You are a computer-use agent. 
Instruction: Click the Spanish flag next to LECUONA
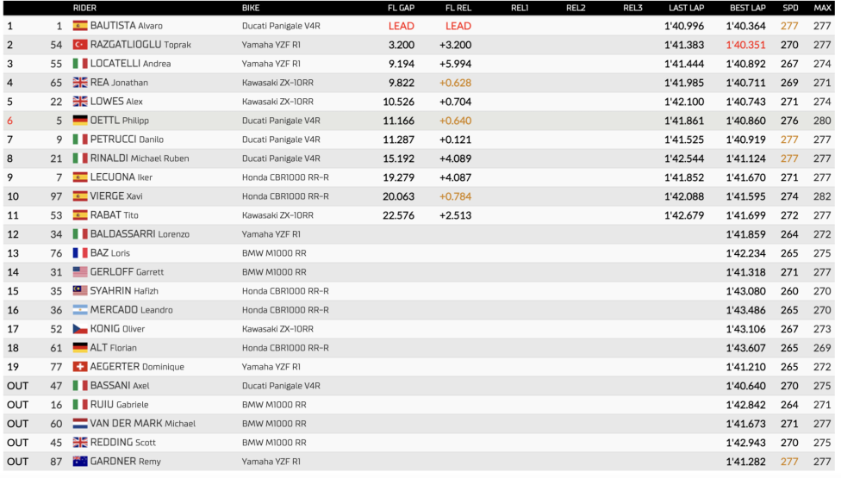[80, 177]
